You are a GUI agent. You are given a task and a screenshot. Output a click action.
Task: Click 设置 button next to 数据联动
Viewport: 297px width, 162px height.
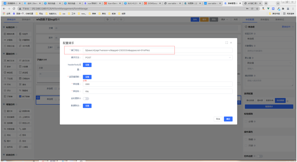tap(87, 106)
